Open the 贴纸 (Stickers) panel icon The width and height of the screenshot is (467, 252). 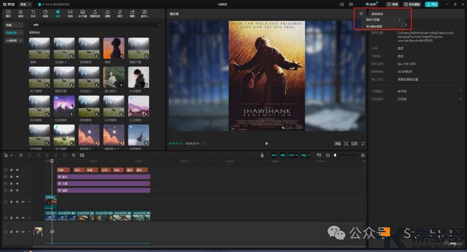(45, 13)
